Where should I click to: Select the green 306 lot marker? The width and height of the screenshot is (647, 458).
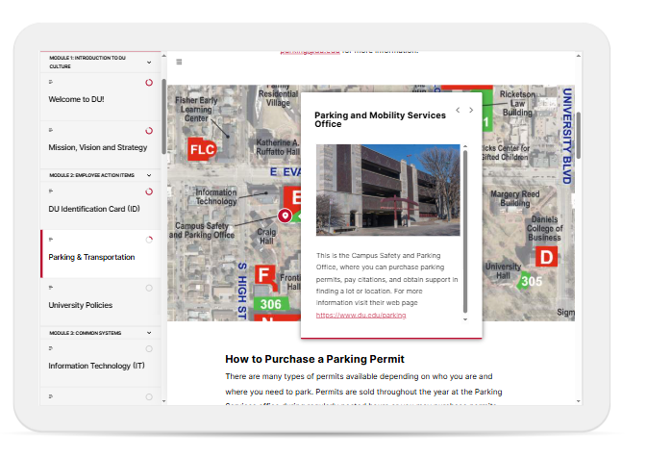click(271, 304)
